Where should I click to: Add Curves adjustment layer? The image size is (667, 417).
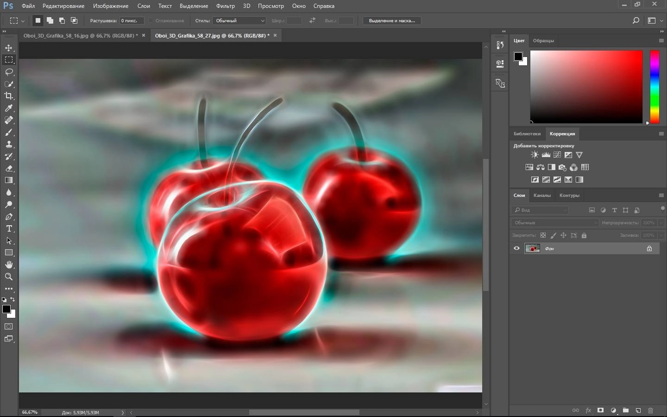557,155
